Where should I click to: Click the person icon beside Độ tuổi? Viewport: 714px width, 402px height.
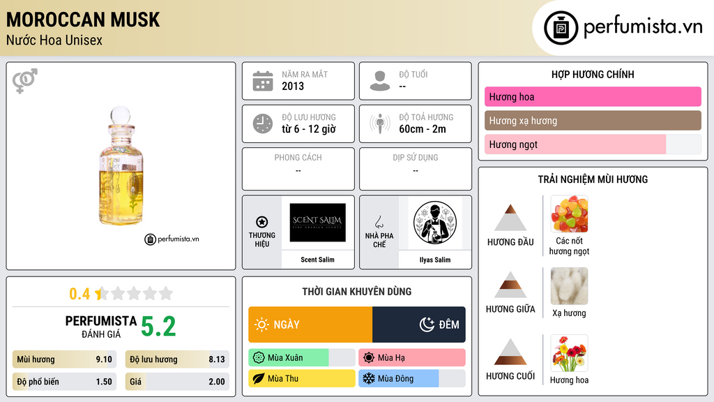coord(380,81)
